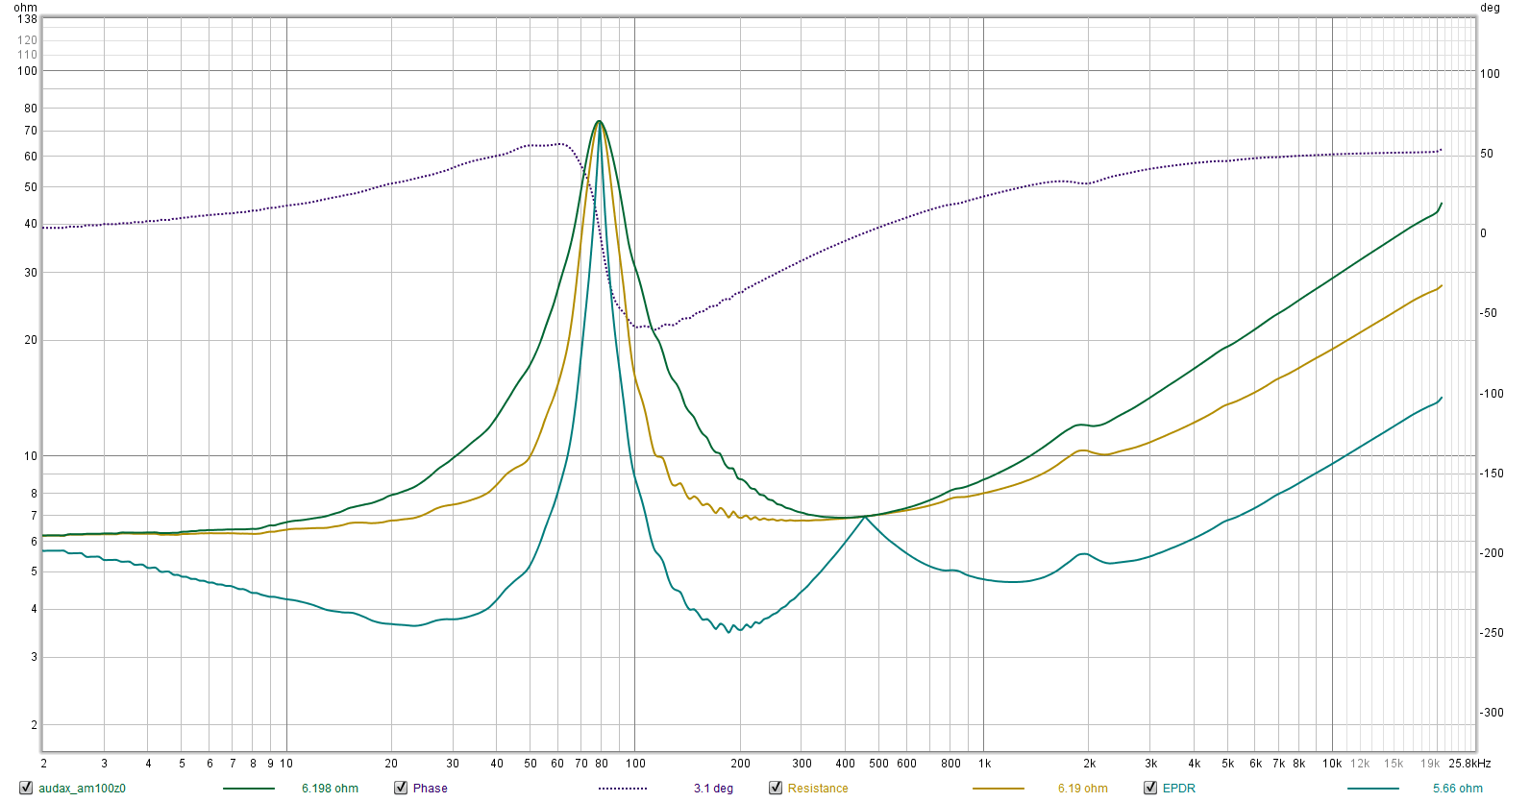Viewport: 1530px width, 802px height.
Task: Select the EPDR legend label
Action: click(x=1179, y=789)
